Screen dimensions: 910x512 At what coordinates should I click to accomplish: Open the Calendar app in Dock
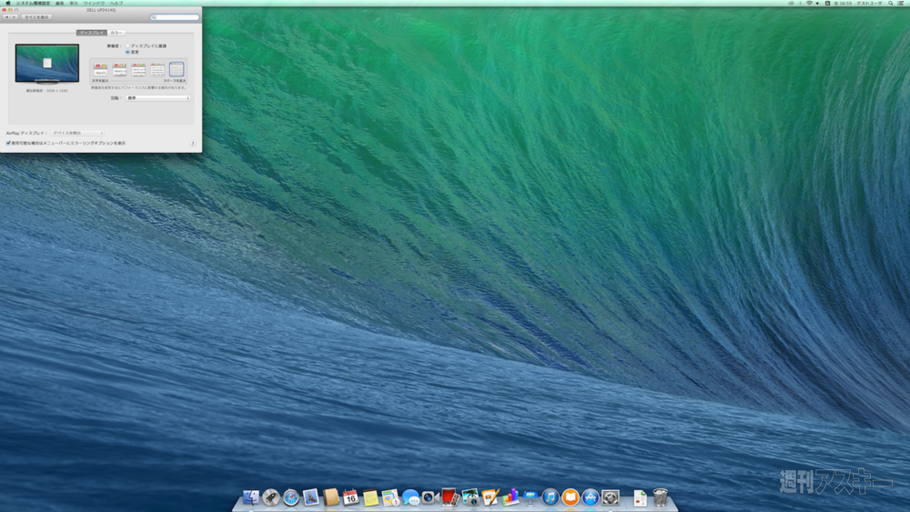click(x=350, y=497)
